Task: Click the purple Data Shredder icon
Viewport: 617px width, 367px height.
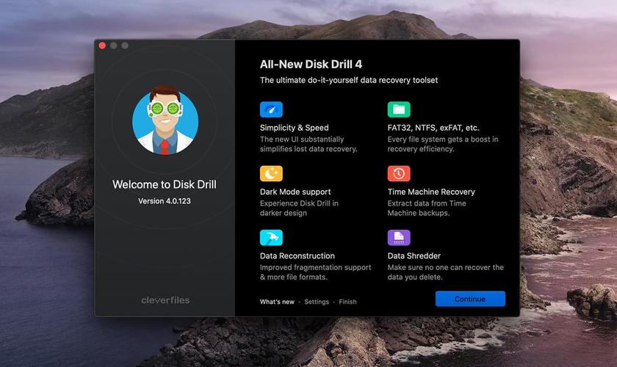Action: 399,238
